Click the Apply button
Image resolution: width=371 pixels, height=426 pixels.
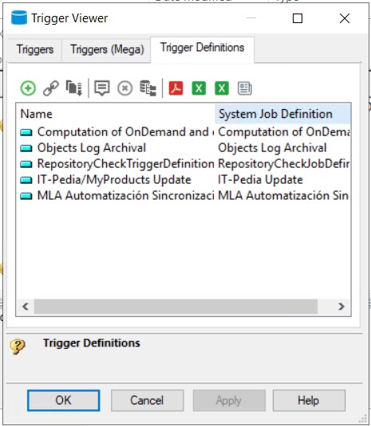[x=229, y=401]
